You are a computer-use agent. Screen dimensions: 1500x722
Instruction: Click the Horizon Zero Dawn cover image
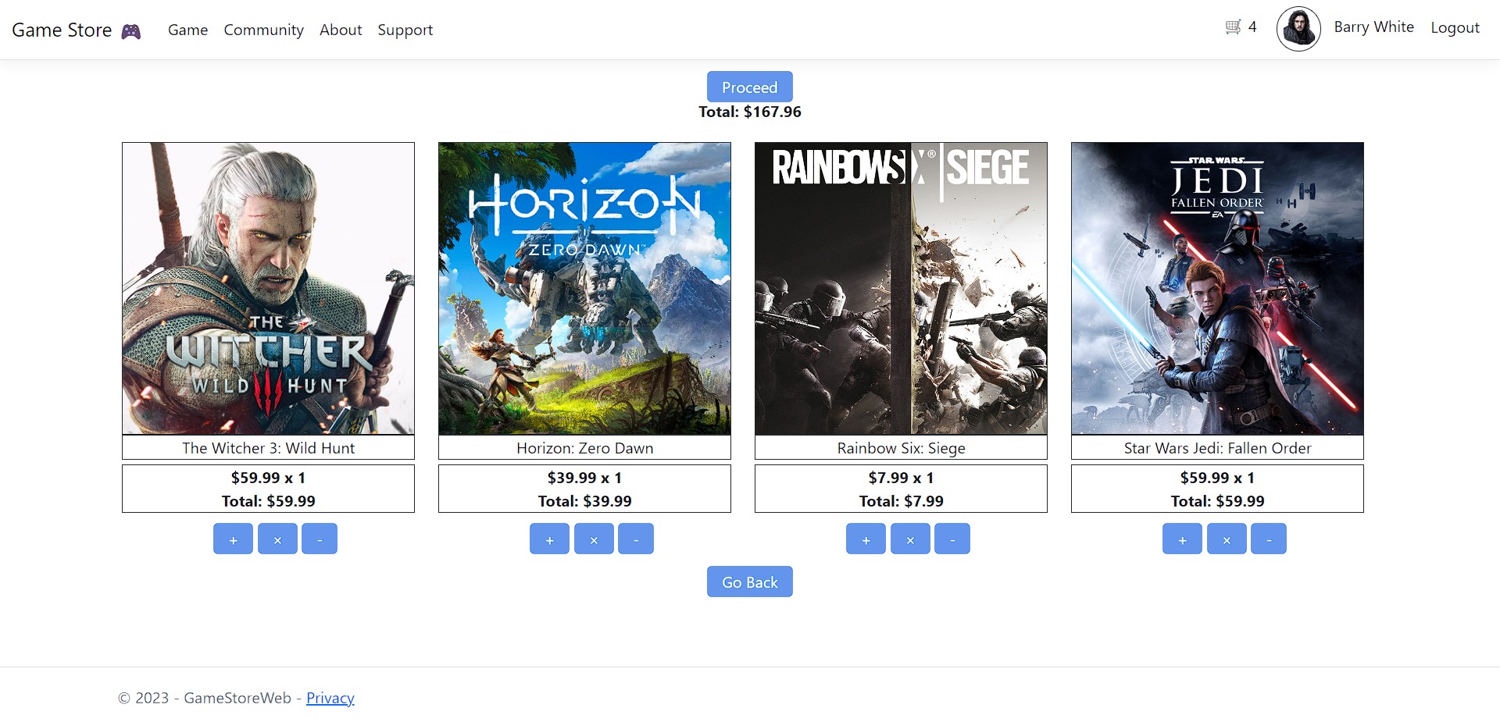[x=584, y=288]
